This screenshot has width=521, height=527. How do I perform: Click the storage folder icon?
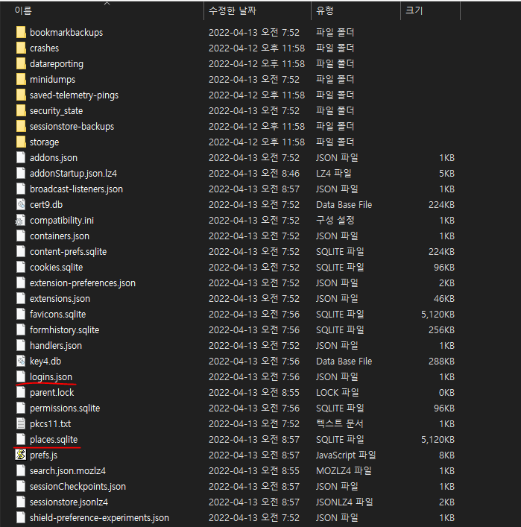(x=21, y=142)
